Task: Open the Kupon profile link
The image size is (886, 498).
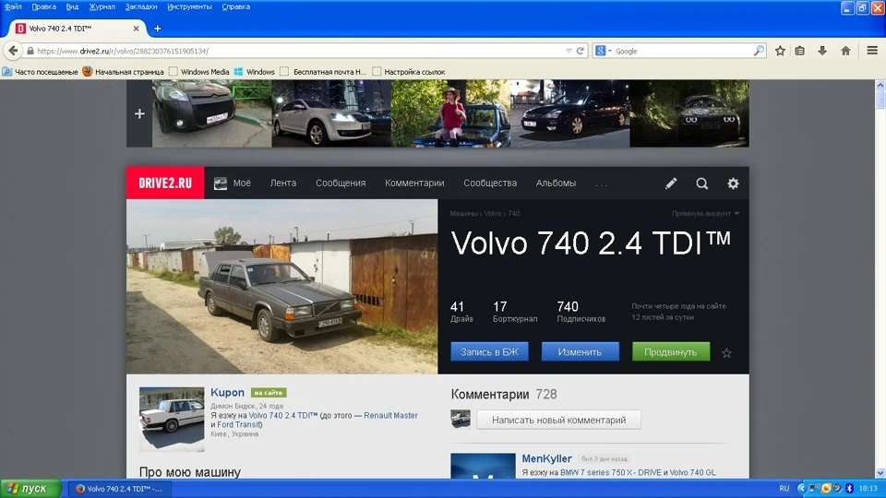Action: click(x=227, y=393)
